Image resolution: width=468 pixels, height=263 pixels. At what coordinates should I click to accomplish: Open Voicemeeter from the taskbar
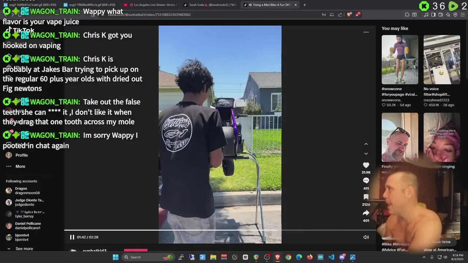[224, 257]
